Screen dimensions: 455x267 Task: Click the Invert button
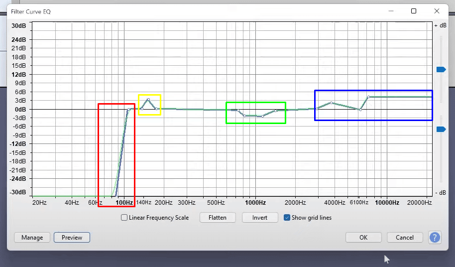(x=260, y=217)
